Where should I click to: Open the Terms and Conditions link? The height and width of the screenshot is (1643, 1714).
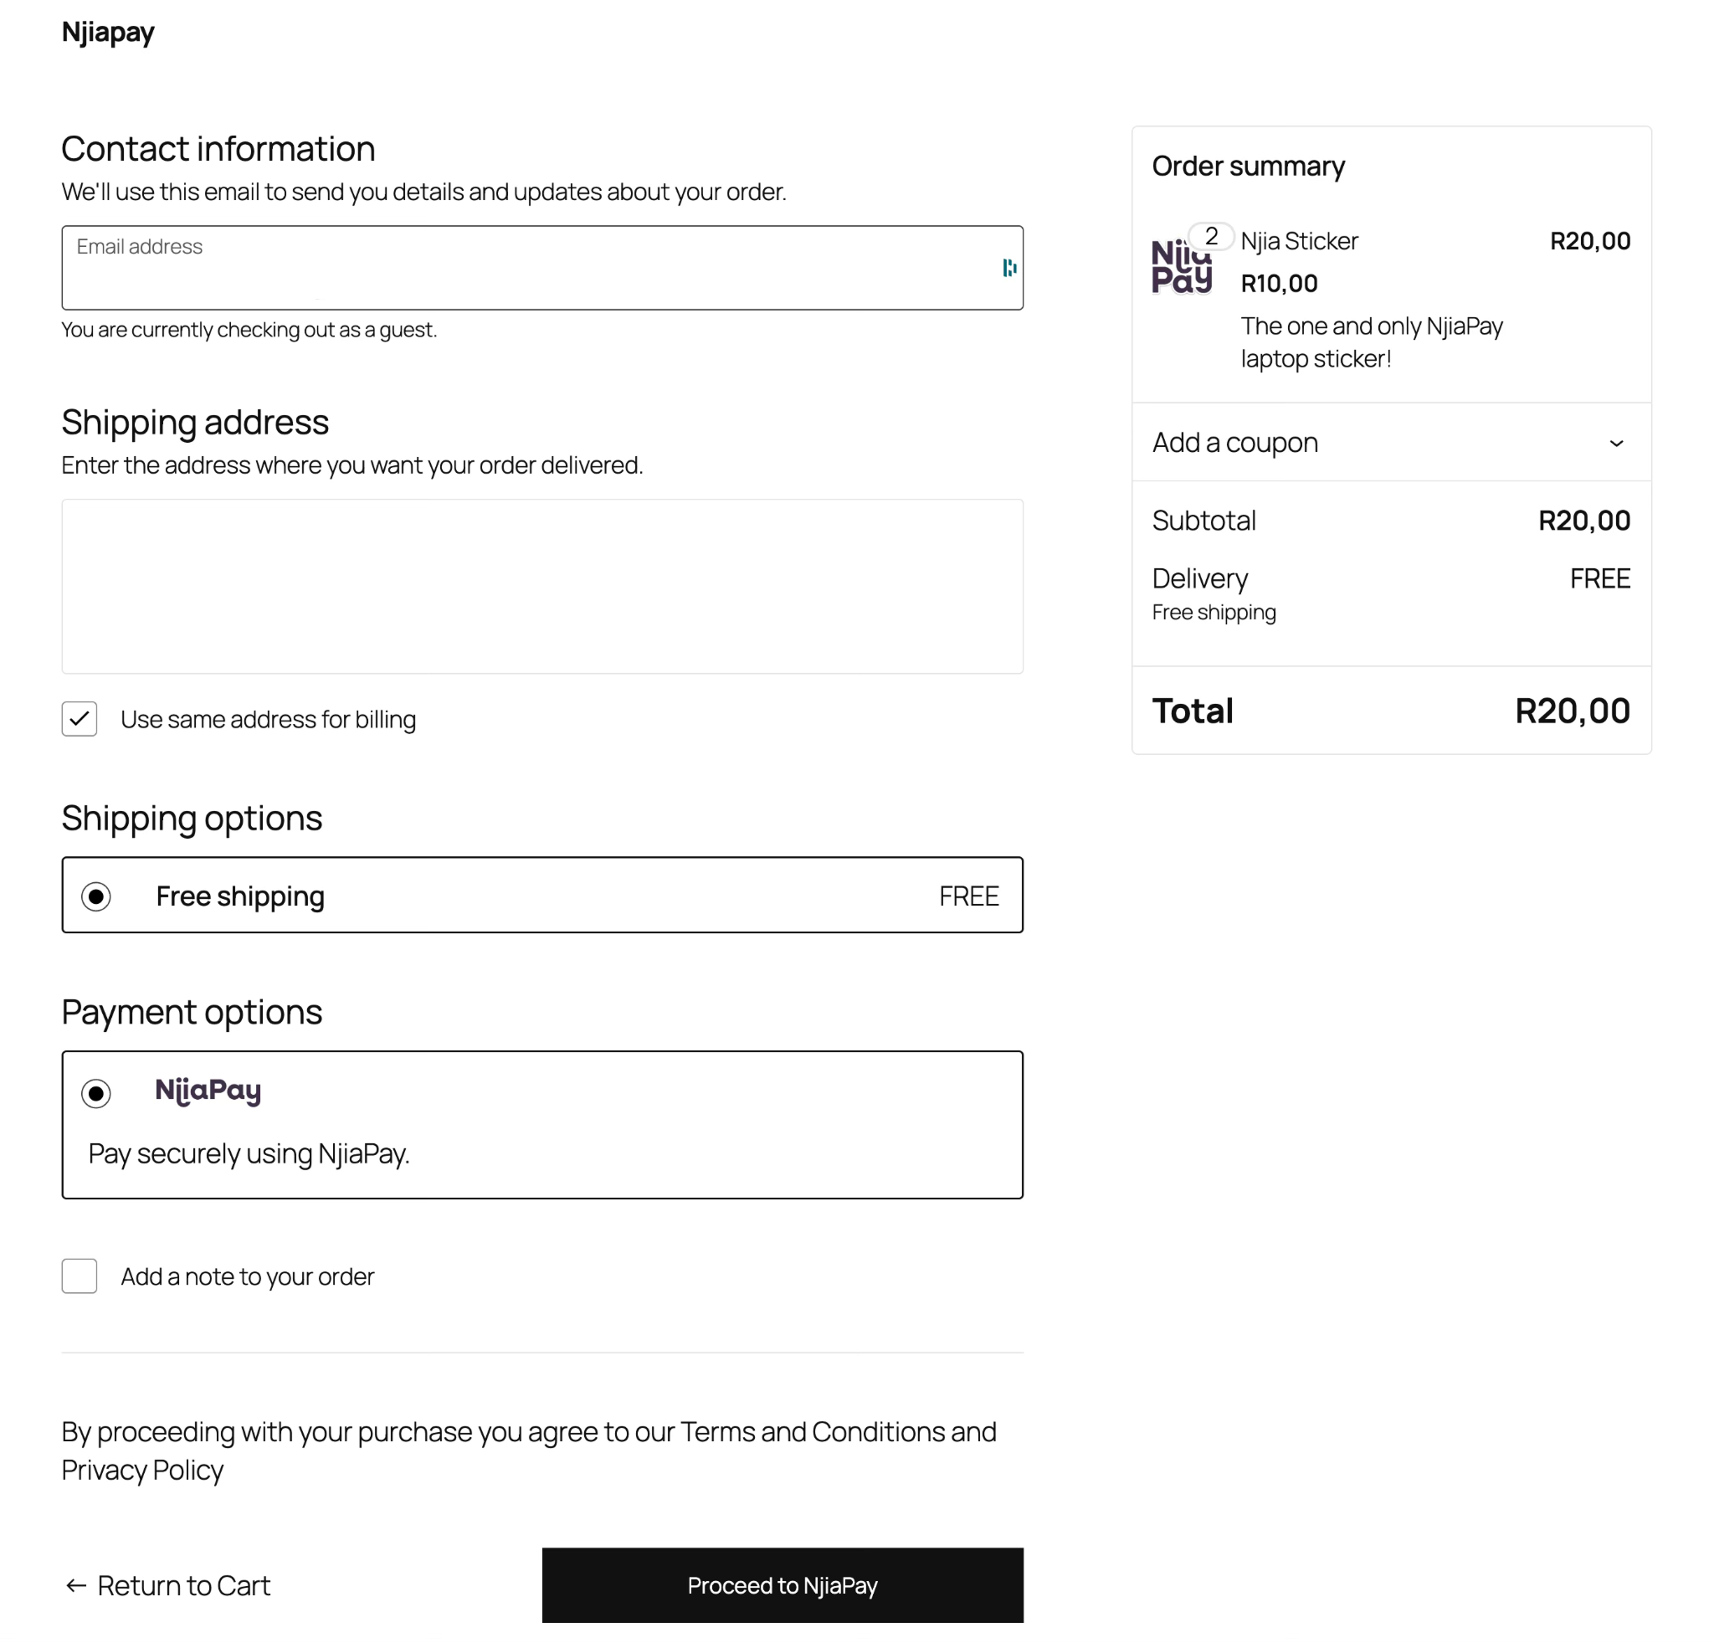click(x=814, y=1431)
